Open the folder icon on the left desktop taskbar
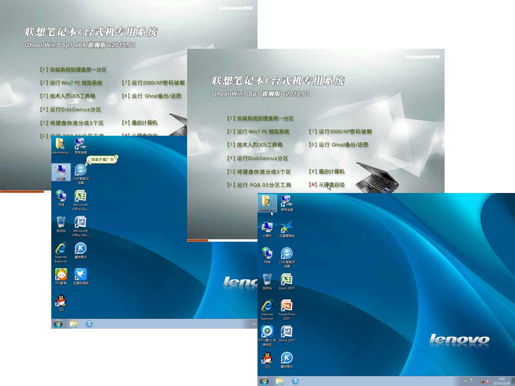 (73, 324)
